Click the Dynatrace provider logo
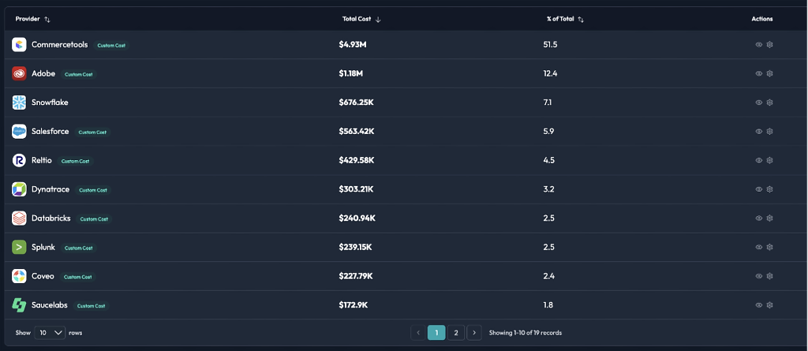This screenshot has height=351, width=808. click(x=19, y=189)
